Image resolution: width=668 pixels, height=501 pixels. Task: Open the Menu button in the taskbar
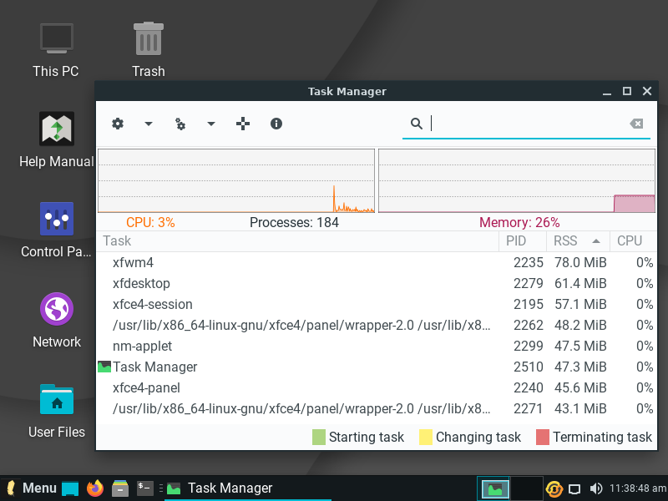(x=30, y=488)
